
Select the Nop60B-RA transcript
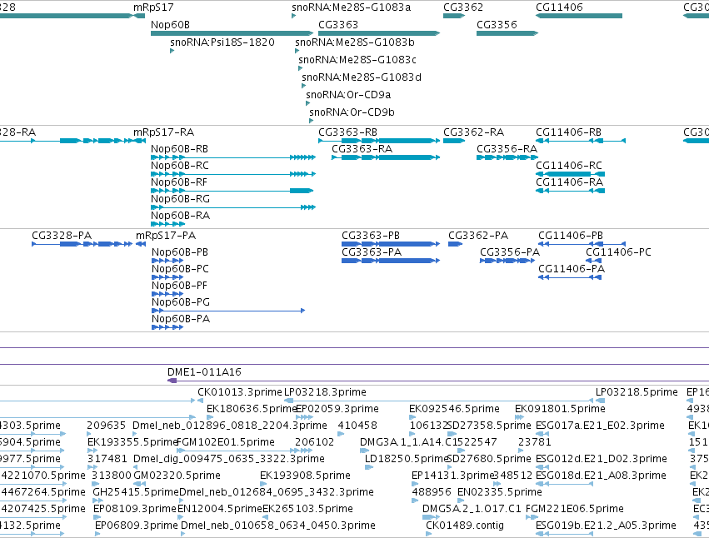[167, 224]
